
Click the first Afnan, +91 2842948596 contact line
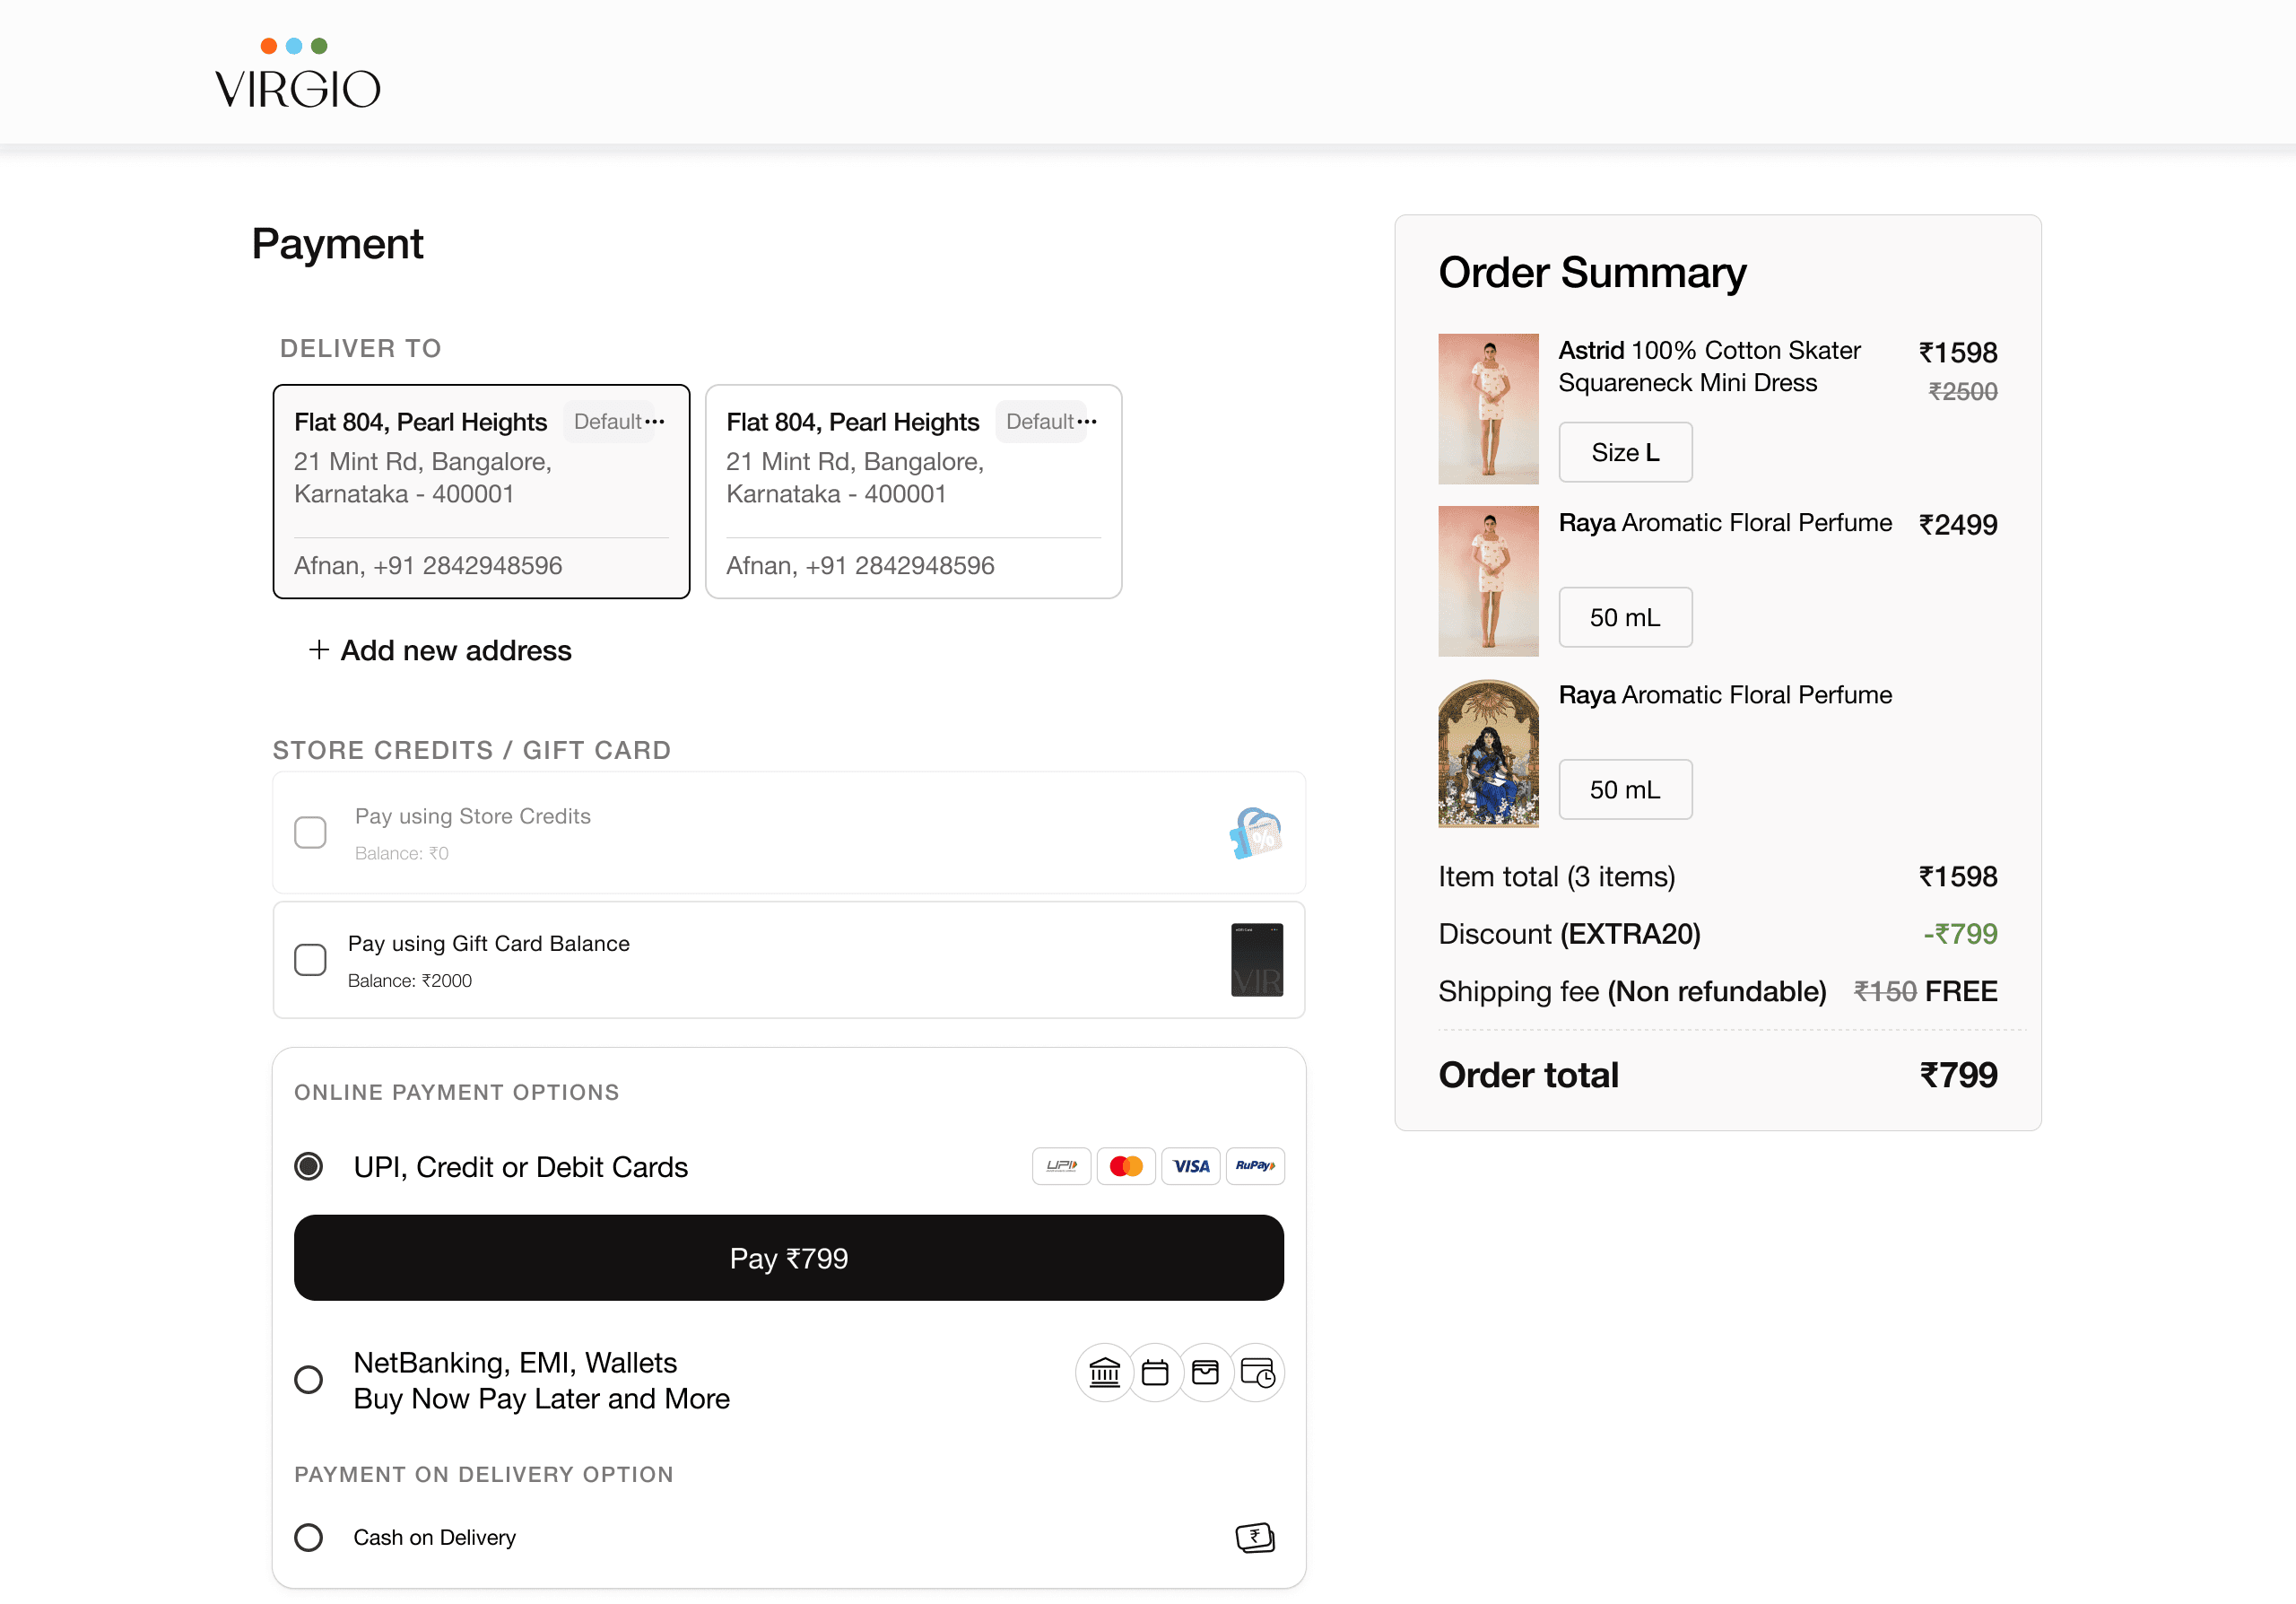click(x=428, y=565)
